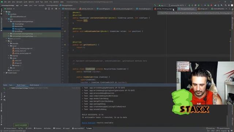
Task: Open the Build menu in menu bar
Action: pos(37,2)
